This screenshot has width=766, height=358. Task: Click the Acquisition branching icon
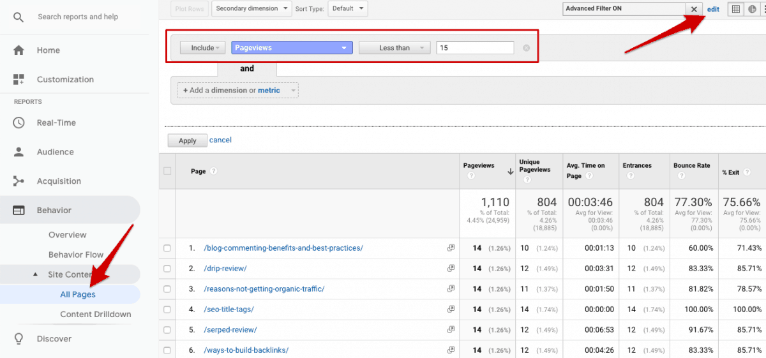[x=19, y=181]
